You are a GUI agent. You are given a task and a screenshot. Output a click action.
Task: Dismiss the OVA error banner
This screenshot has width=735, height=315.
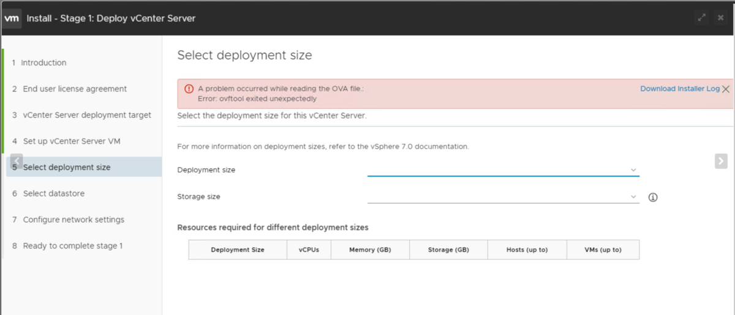(x=726, y=89)
